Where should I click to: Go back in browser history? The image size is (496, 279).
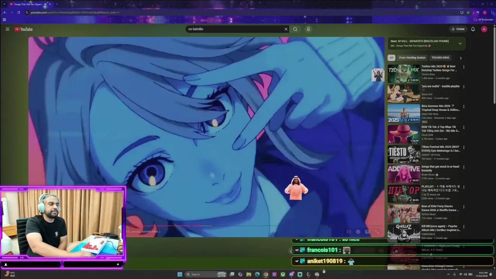point(5,12)
